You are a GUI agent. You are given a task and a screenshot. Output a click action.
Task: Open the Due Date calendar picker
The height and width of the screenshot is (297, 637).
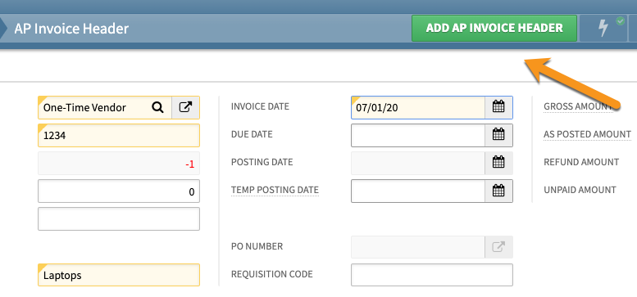pos(498,135)
